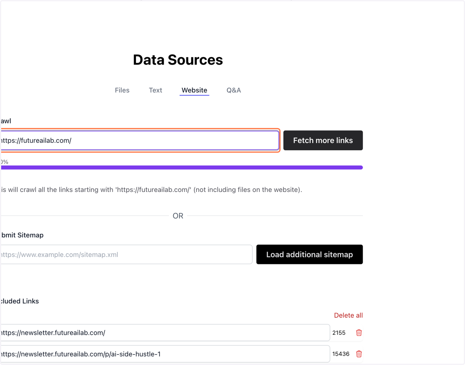
Task: Click Load additional sitemap button
Action: [309, 254]
